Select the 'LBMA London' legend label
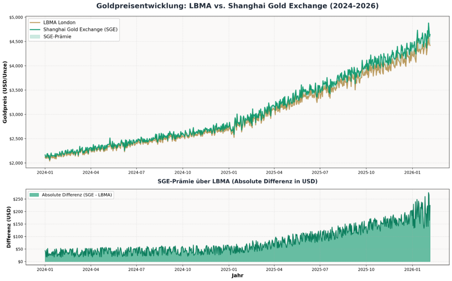Screen dimensions: 452x281 [x=60, y=22]
